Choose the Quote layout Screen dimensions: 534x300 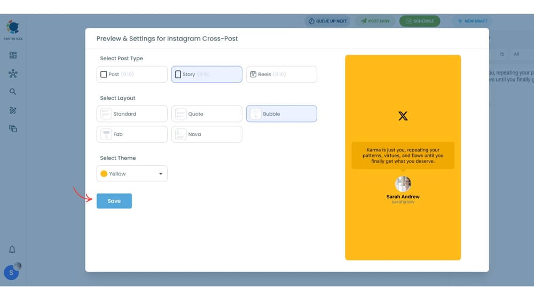(x=207, y=114)
